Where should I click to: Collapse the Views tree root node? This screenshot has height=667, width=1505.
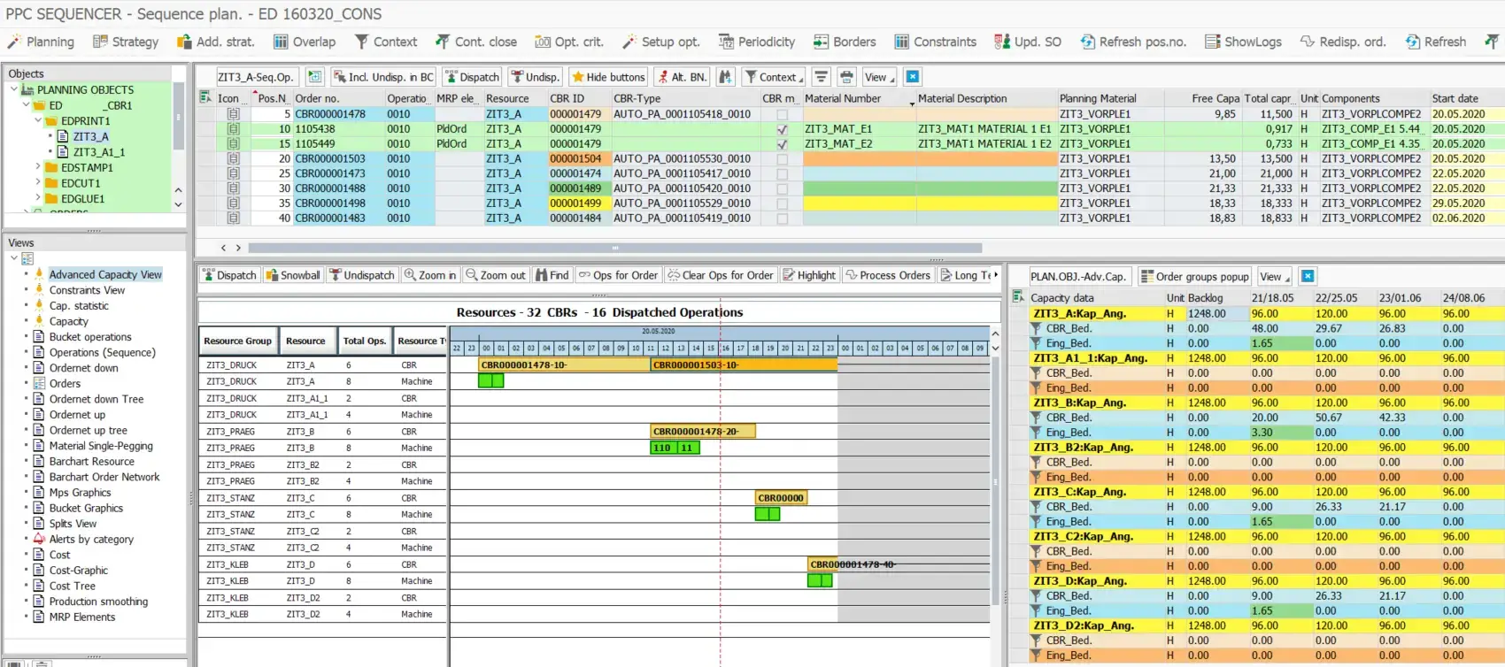pos(13,258)
